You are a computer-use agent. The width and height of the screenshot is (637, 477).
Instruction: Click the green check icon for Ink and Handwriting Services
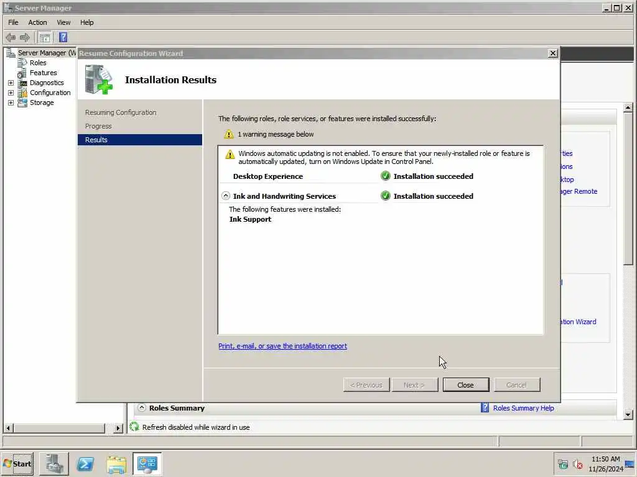point(385,196)
